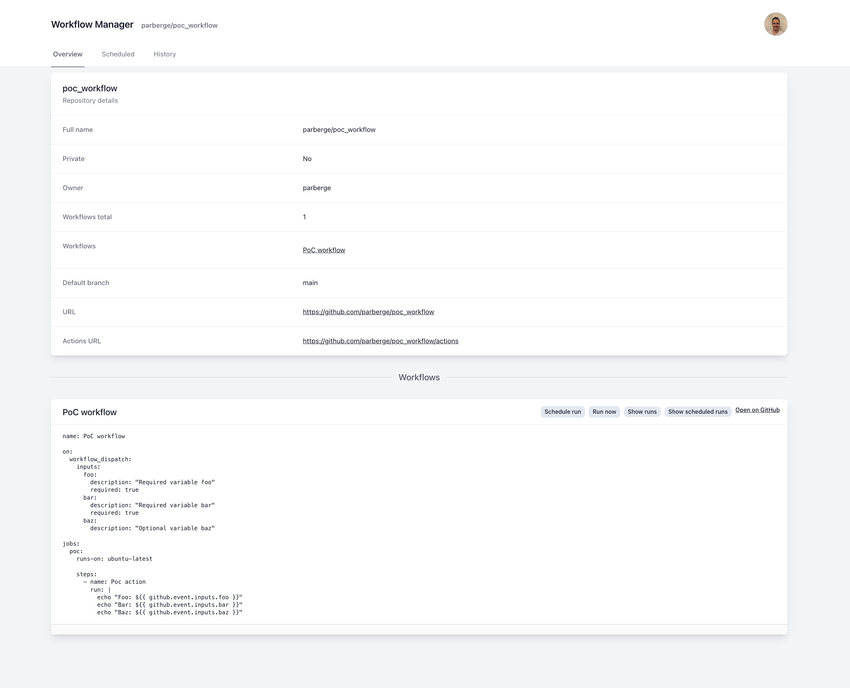Click the owner value parberge
The image size is (850, 688).
316,188
